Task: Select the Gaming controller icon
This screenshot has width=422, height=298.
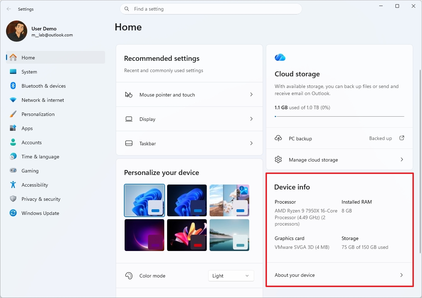Action: 13,171
